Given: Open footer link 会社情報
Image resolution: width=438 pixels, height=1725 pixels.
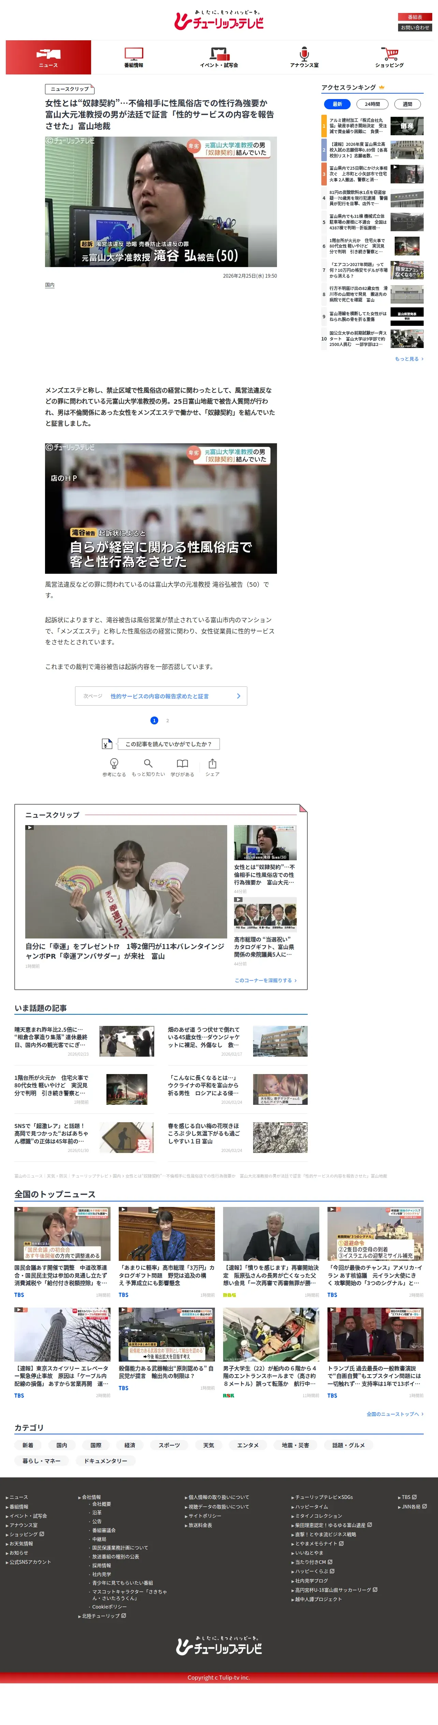Looking at the screenshot, I should pos(91,1497).
